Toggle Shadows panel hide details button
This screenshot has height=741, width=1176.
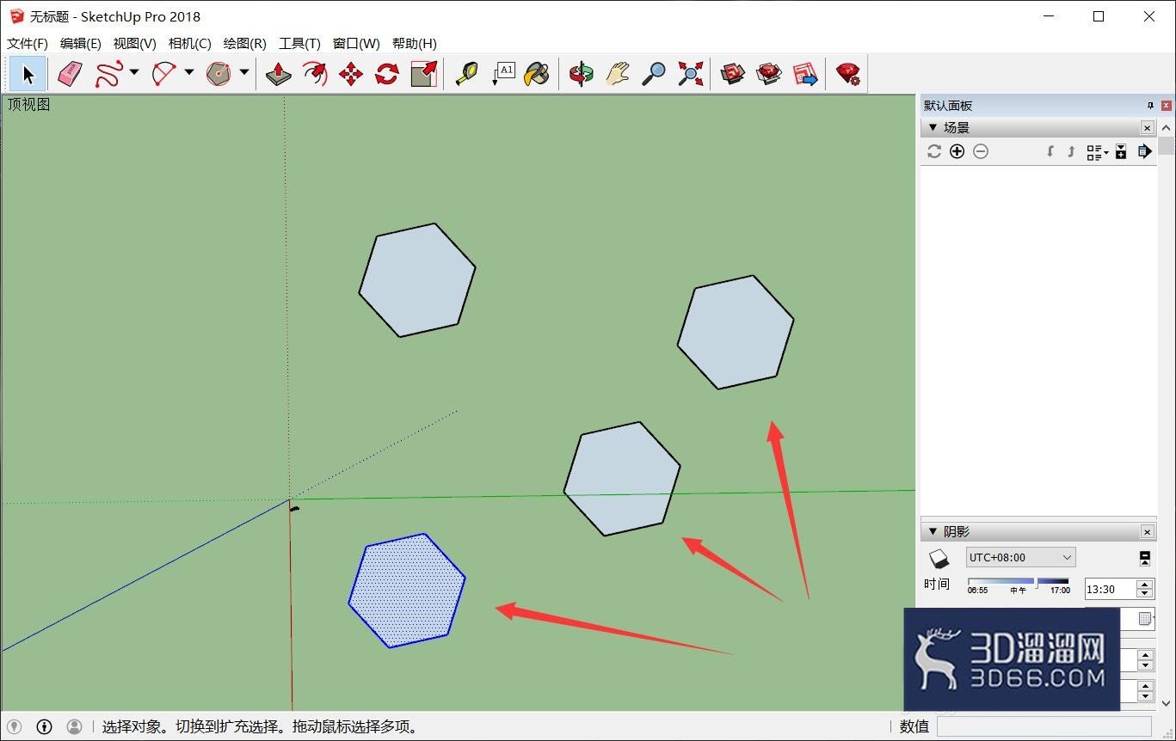pos(1145,558)
